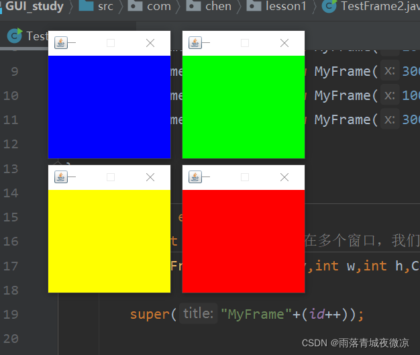The height and width of the screenshot is (355, 420).
Task: Close the red window
Action: click(x=284, y=177)
